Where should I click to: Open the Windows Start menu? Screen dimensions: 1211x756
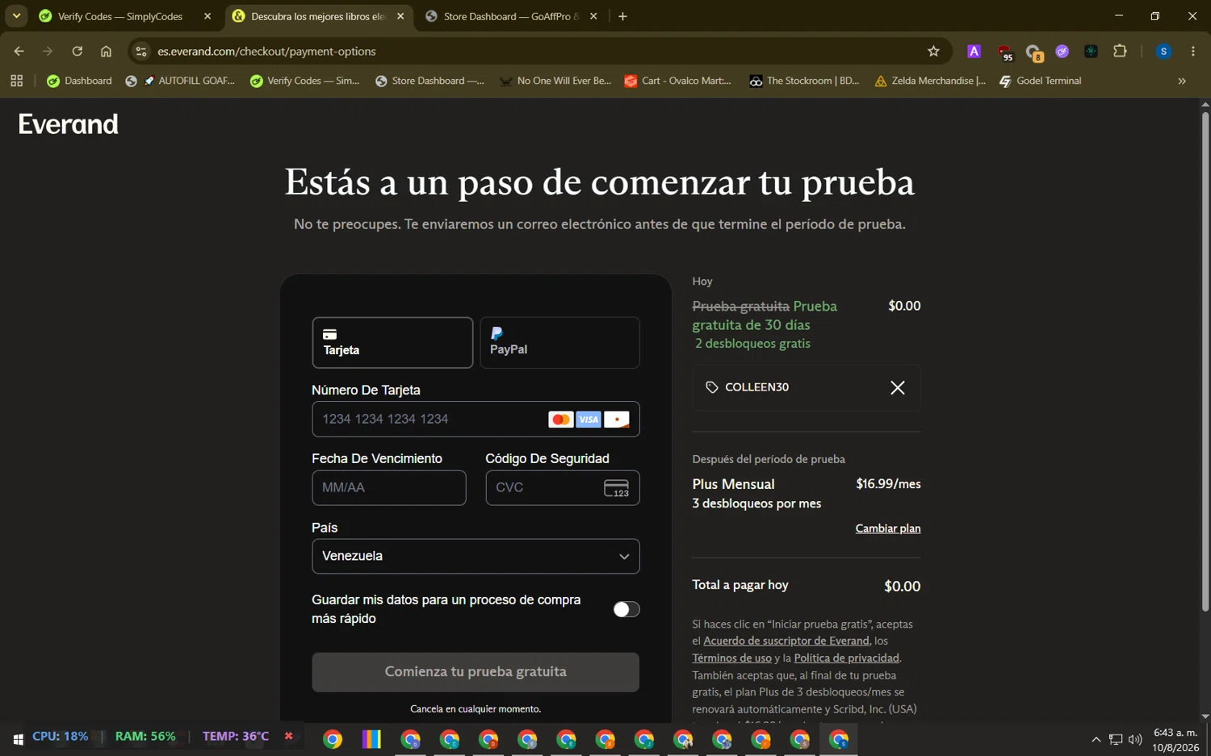click(18, 739)
